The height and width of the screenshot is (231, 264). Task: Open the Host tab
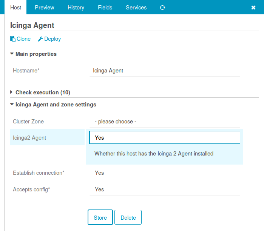point(15,8)
